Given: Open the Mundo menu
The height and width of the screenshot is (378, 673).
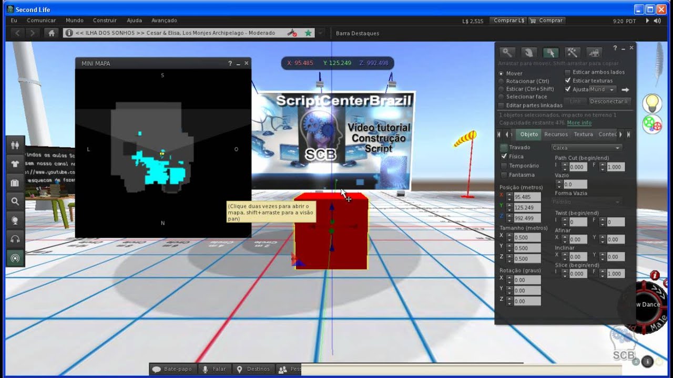Looking at the screenshot, I should pos(75,20).
